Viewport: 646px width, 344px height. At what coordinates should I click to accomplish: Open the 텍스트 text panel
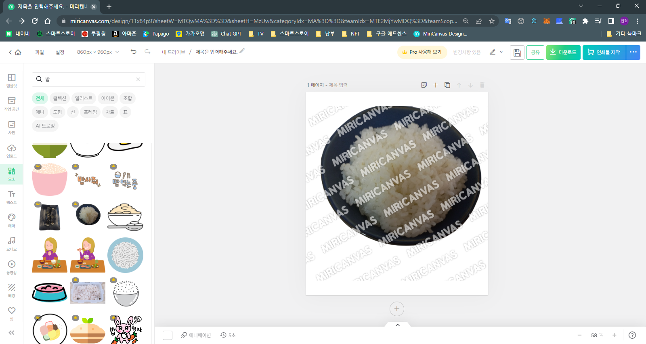pyautogui.click(x=12, y=197)
